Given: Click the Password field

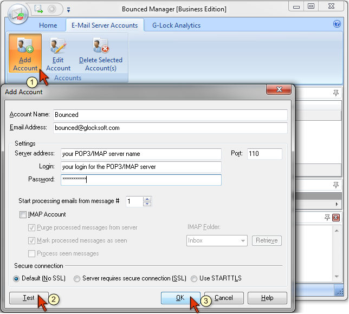Looking at the screenshot, I should click(x=141, y=180).
